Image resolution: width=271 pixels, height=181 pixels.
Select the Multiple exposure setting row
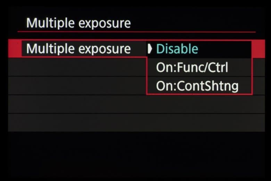[x=79, y=49]
